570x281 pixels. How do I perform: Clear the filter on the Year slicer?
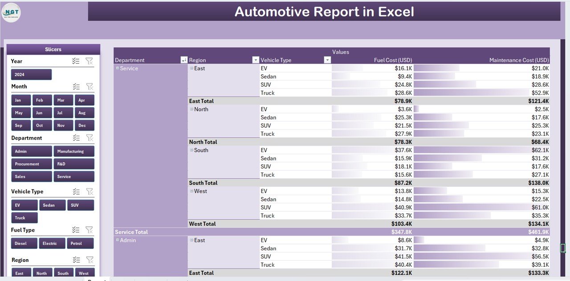click(90, 61)
